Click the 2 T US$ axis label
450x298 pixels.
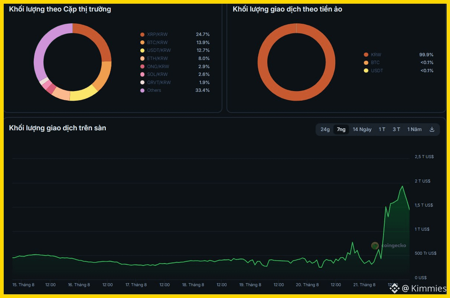[x=423, y=181]
